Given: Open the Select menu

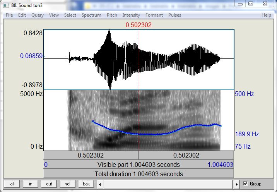Looking at the screenshot, I should point(70,15).
